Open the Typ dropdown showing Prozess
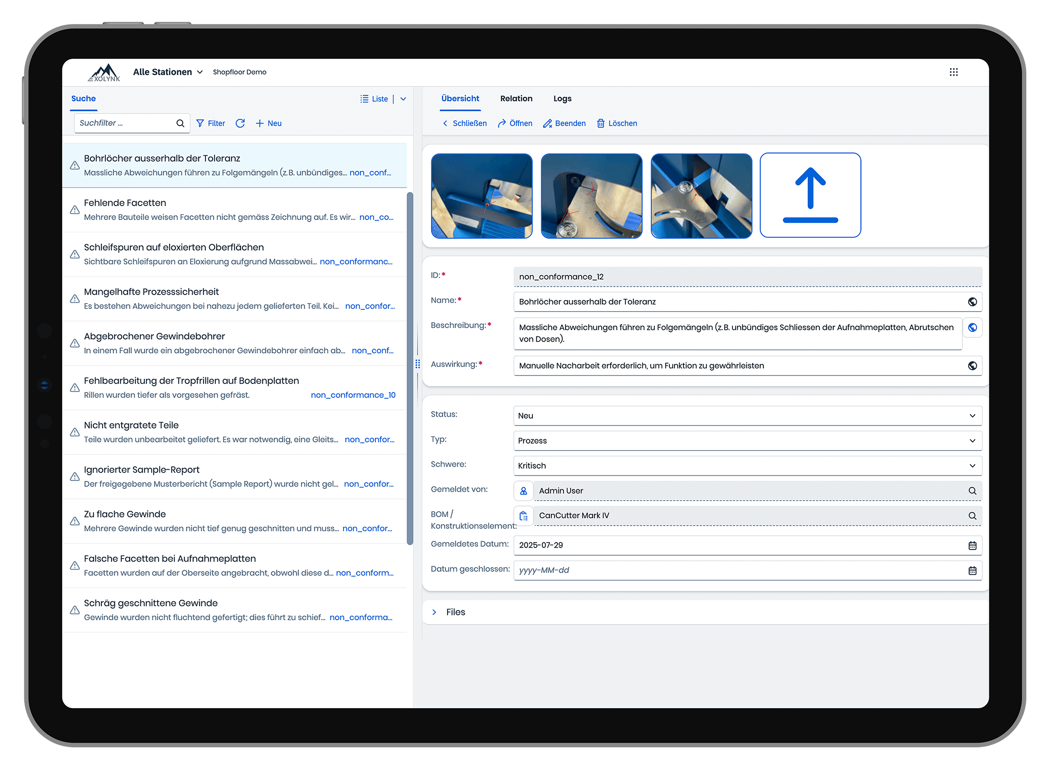The height and width of the screenshot is (773, 1052). 748,441
